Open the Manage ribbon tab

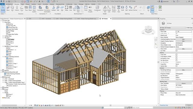pyautogui.click(x=81, y=4)
